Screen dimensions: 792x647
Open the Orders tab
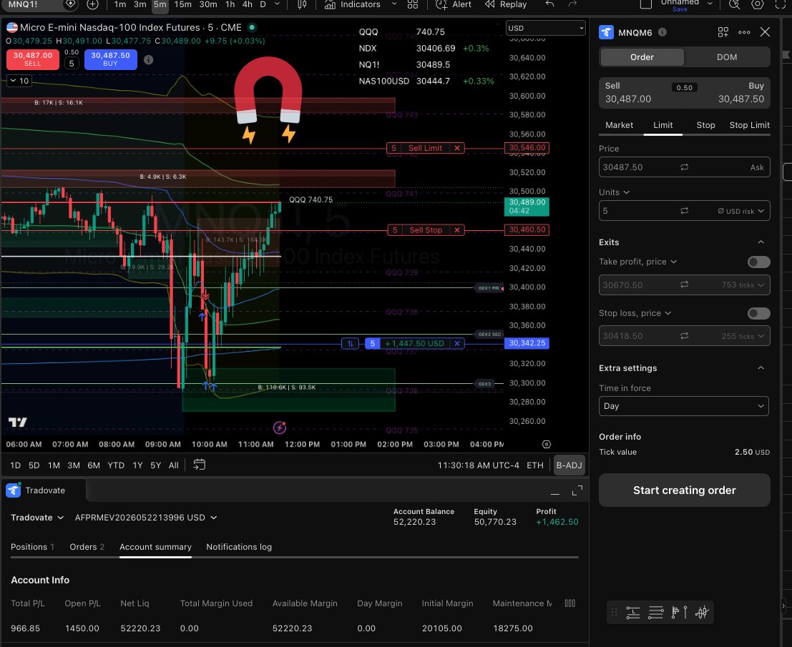tap(87, 547)
